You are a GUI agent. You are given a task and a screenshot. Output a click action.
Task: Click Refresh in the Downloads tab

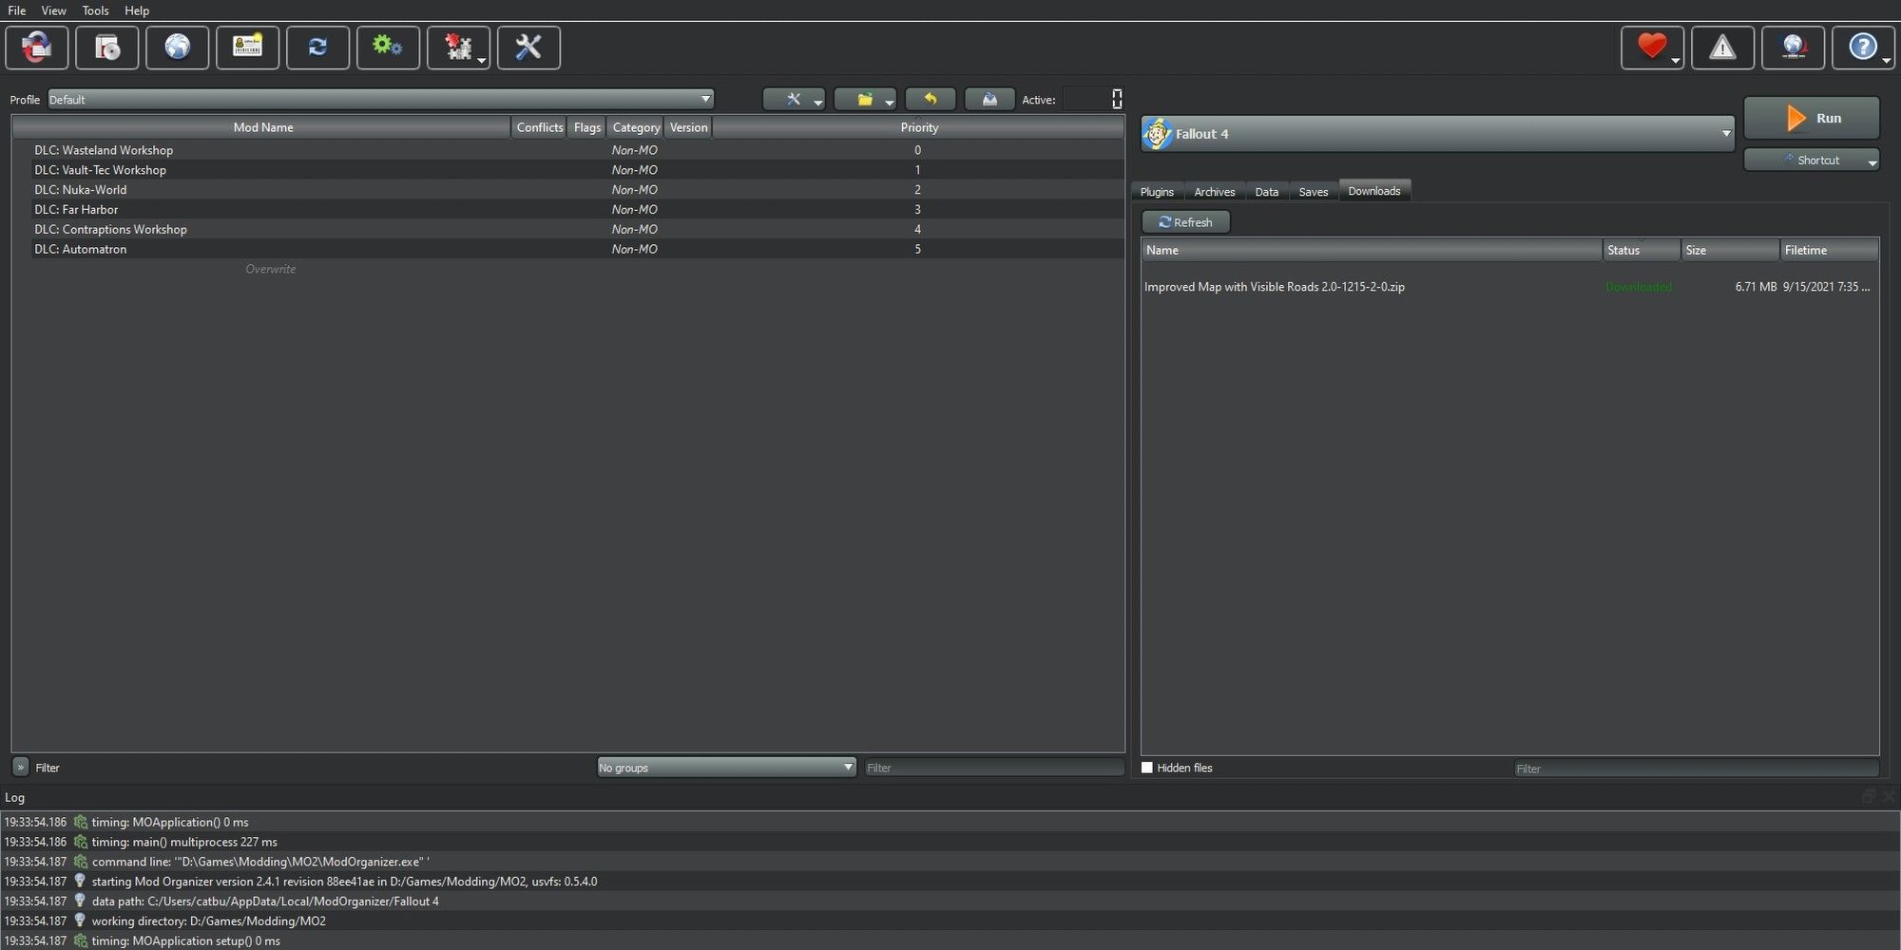coord(1185,222)
